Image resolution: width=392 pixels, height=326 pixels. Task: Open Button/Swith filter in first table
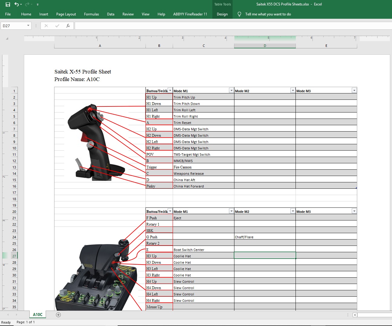(170, 91)
